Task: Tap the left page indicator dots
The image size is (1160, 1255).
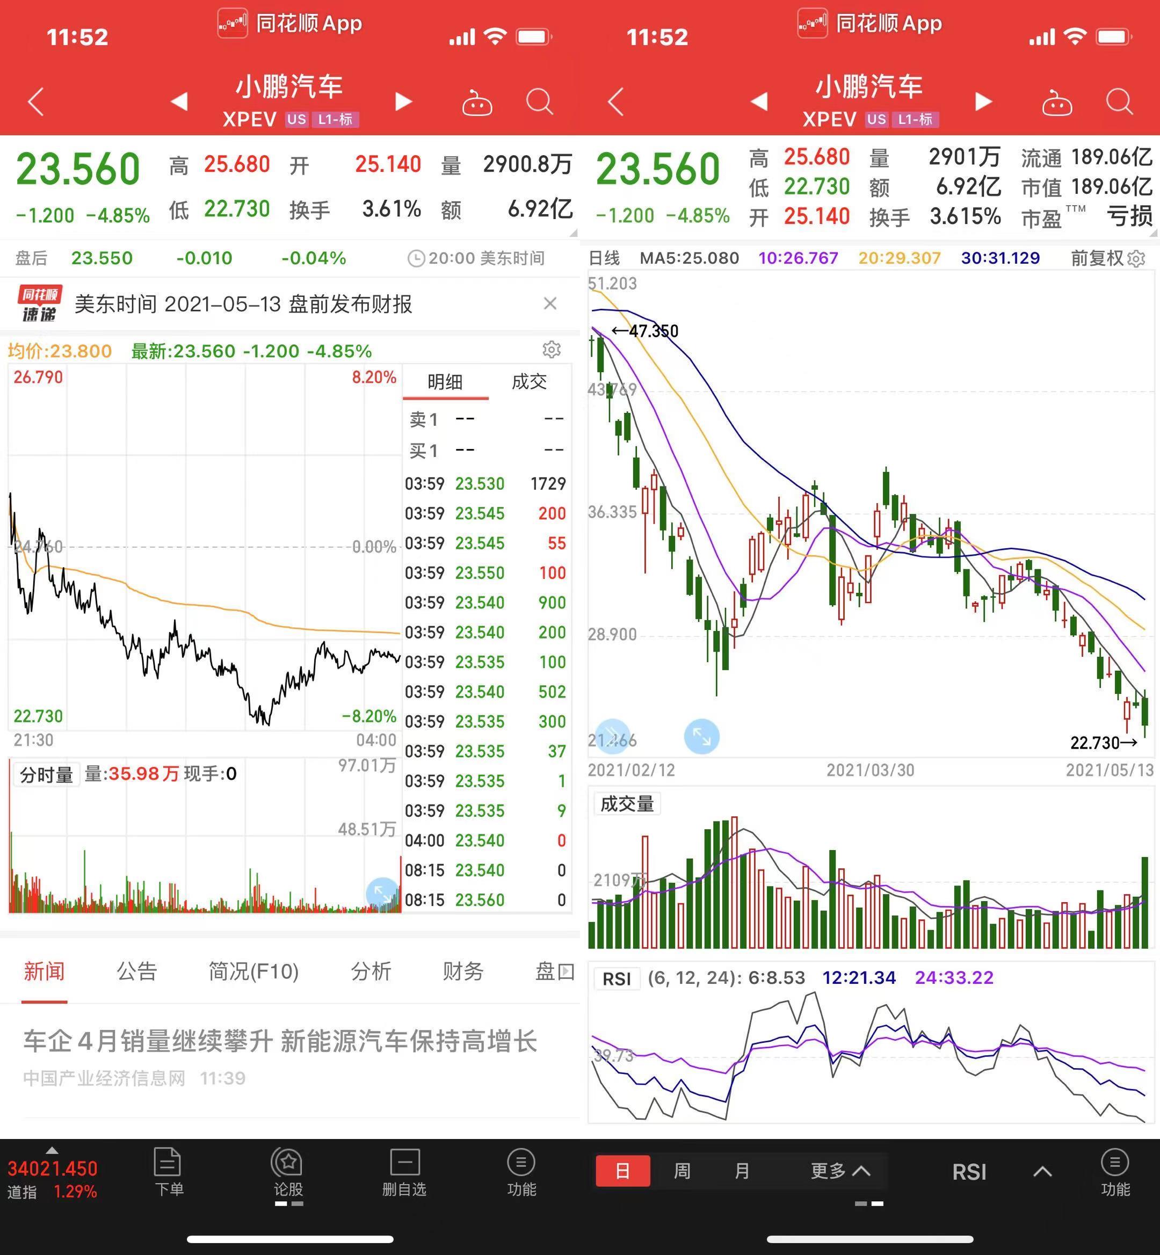Action: point(289,1203)
